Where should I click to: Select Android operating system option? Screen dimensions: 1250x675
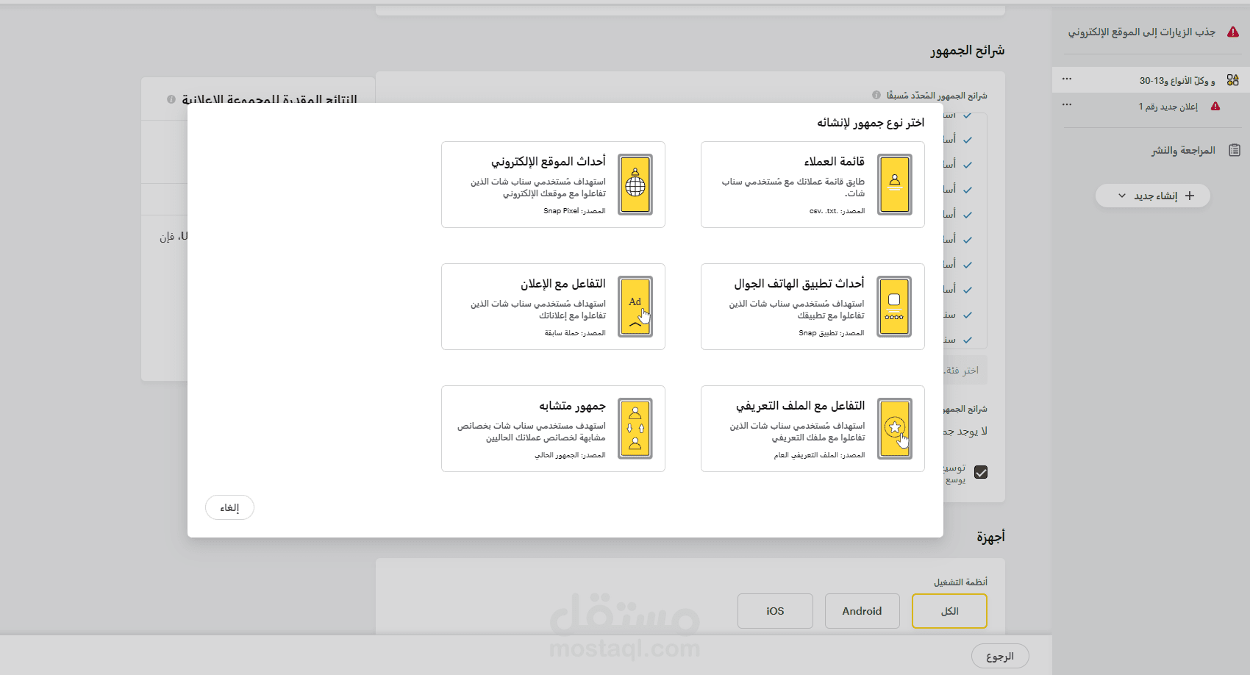pyautogui.click(x=863, y=611)
